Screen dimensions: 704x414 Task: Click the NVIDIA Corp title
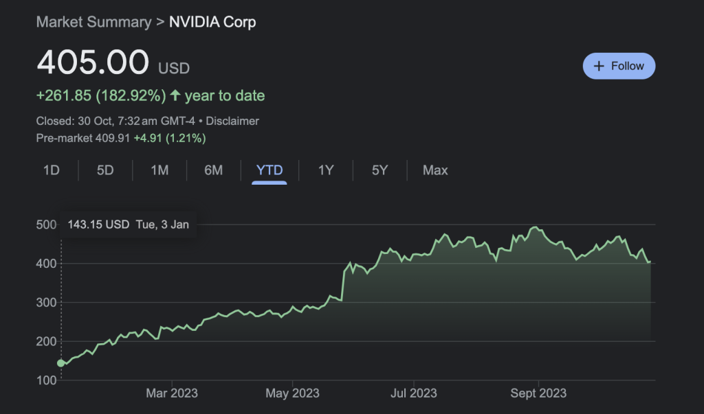[212, 22]
